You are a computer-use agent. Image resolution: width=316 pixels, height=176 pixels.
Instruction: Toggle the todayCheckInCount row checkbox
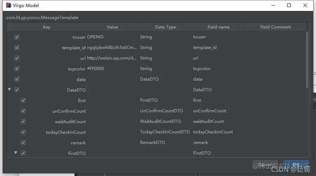tap(23, 132)
